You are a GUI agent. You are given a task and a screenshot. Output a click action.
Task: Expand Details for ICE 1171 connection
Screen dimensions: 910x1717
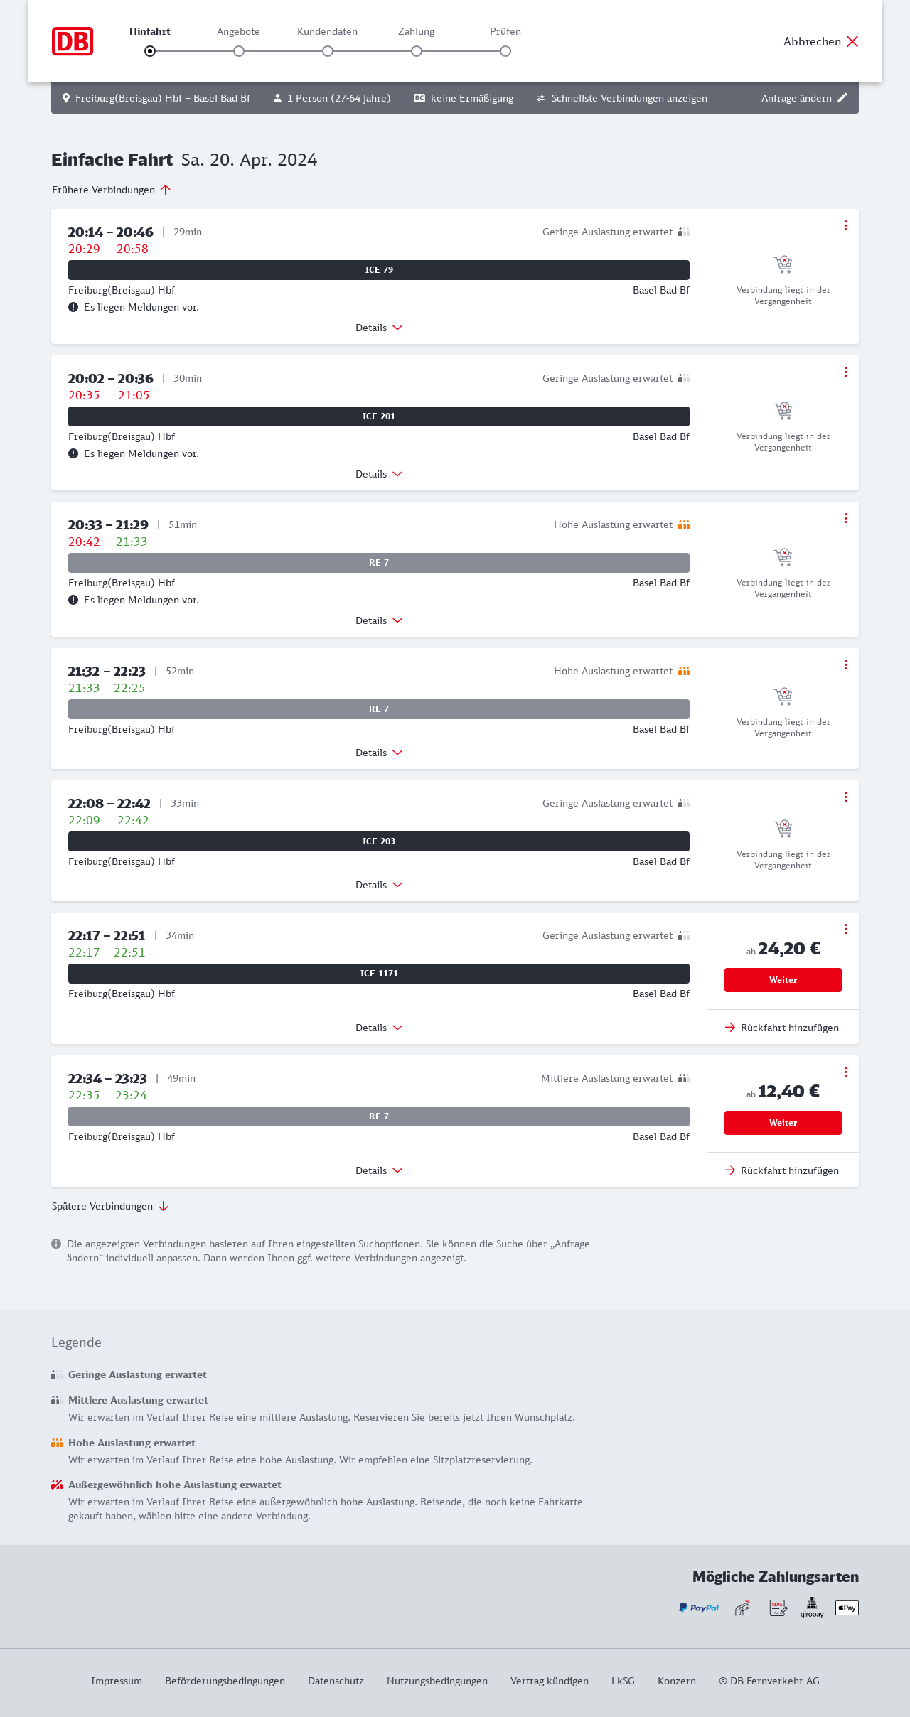(x=379, y=1028)
